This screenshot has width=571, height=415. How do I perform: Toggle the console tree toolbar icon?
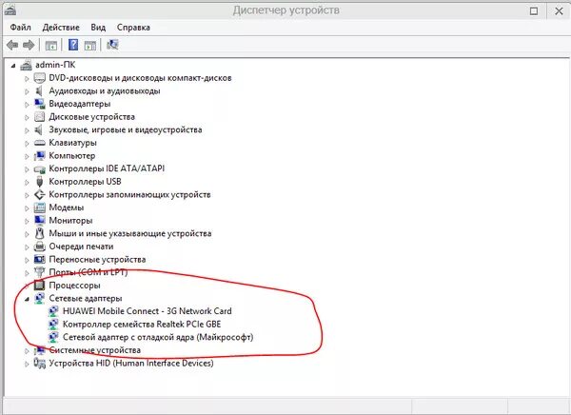click(x=51, y=46)
